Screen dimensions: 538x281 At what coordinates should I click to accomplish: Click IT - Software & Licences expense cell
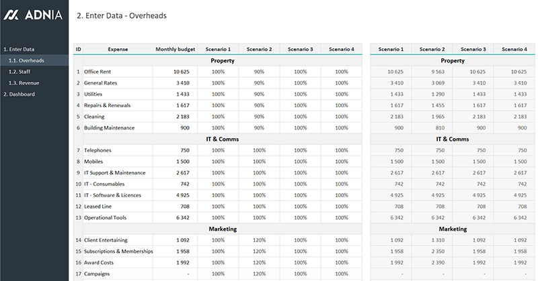tap(118, 195)
